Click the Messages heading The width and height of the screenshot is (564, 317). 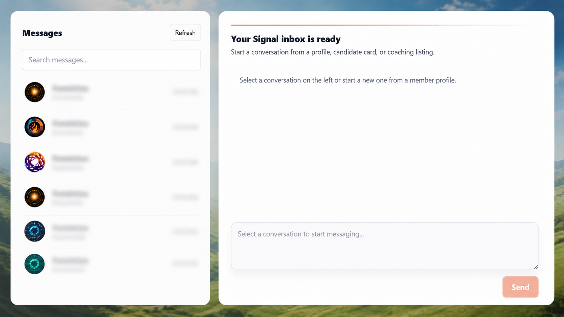pyautogui.click(x=42, y=33)
